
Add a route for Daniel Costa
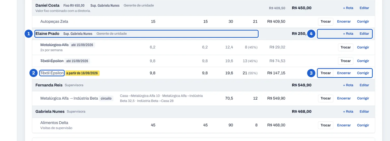tap(348, 8)
